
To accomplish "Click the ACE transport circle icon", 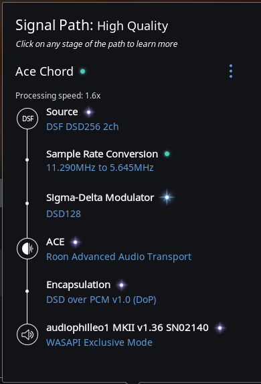I will point(27,249).
